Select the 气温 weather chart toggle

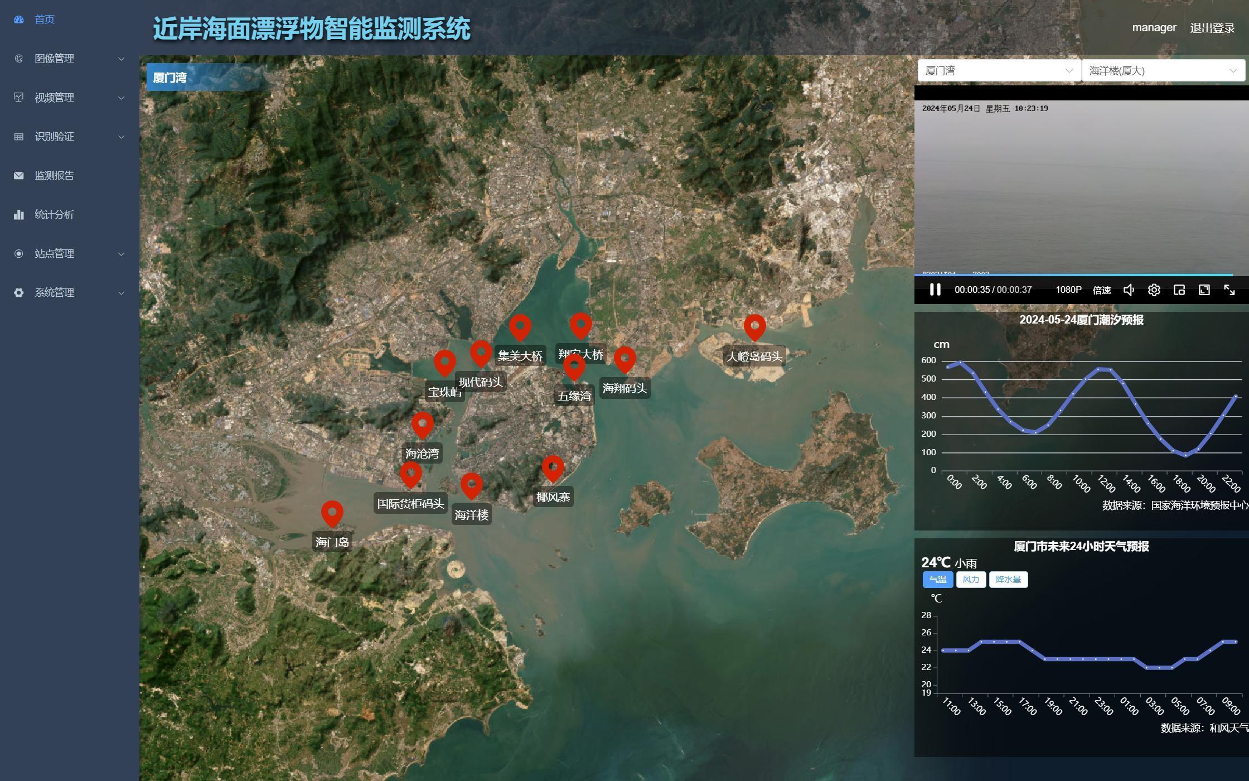click(x=937, y=580)
